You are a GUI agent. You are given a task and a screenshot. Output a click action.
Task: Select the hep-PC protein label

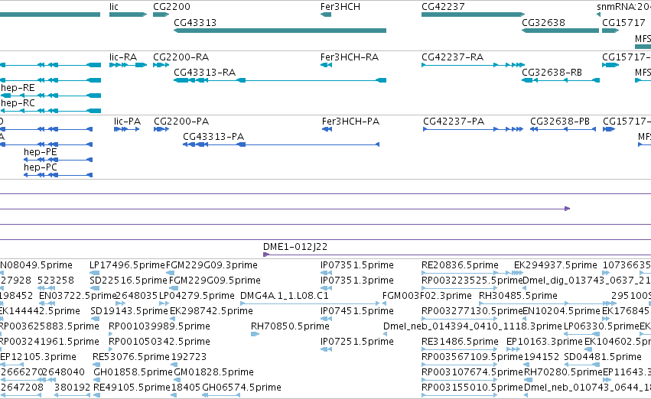click(41, 167)
